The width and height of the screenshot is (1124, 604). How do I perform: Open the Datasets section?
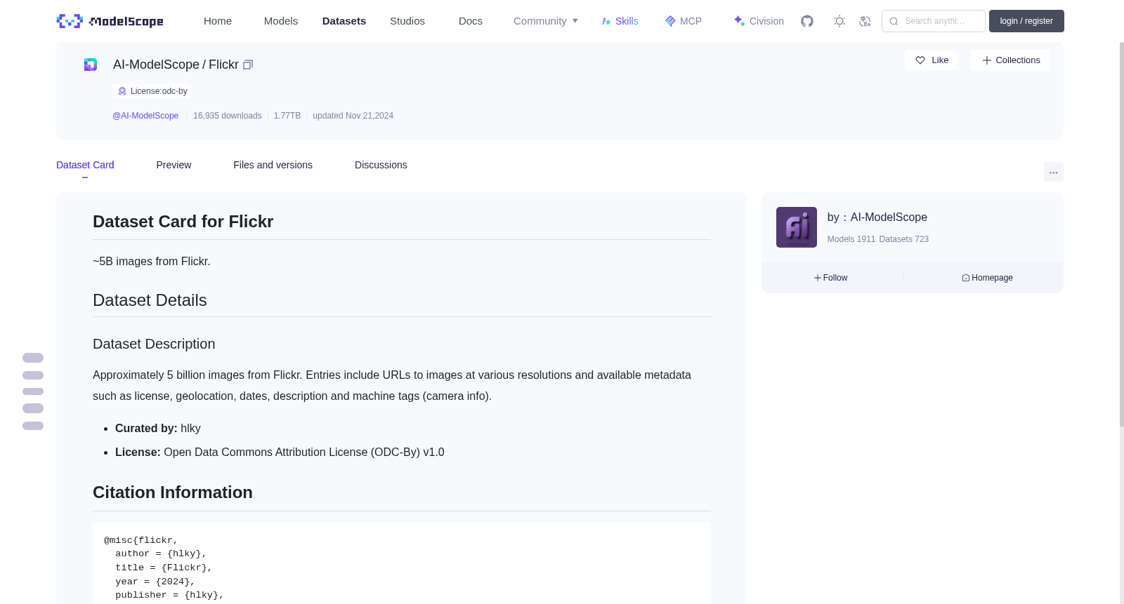pyautogui.click(x=344, y=21)
